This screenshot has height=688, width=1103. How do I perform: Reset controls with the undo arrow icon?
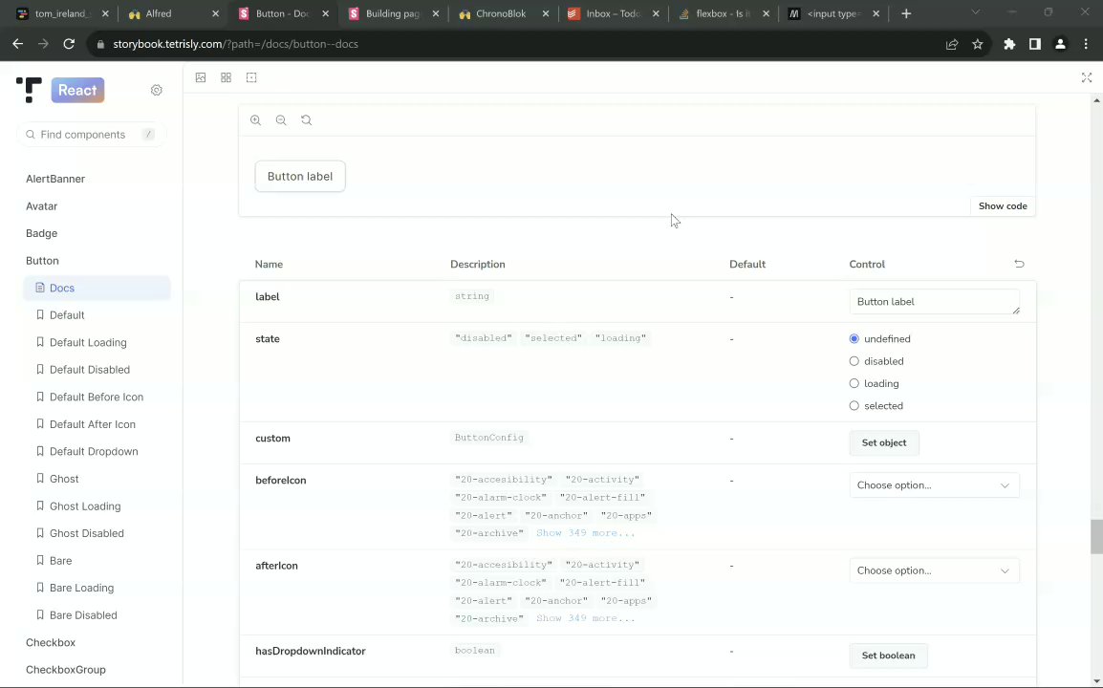tap(1019, 264)
